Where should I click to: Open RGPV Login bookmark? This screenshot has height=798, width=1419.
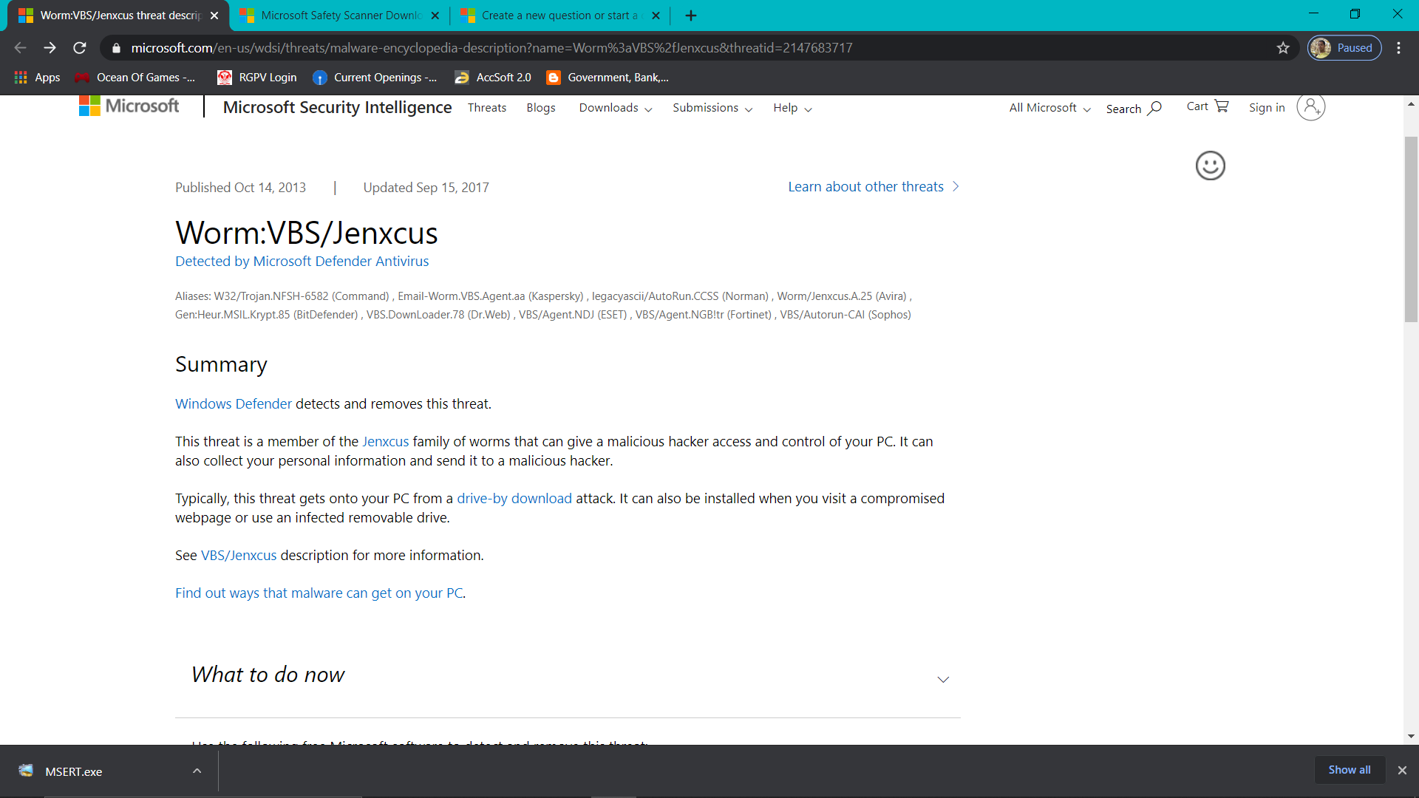[257, 78]
